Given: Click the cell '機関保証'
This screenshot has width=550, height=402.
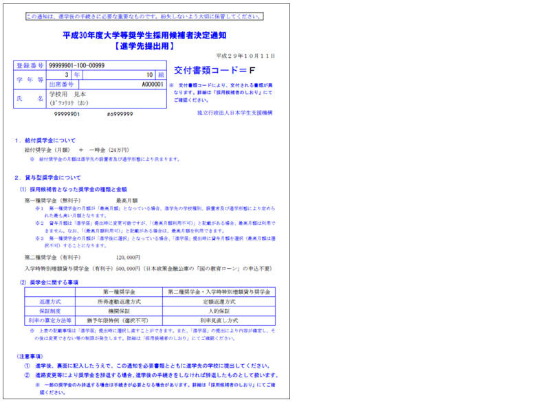Looking at the screenshot, I should pos(119,311).
